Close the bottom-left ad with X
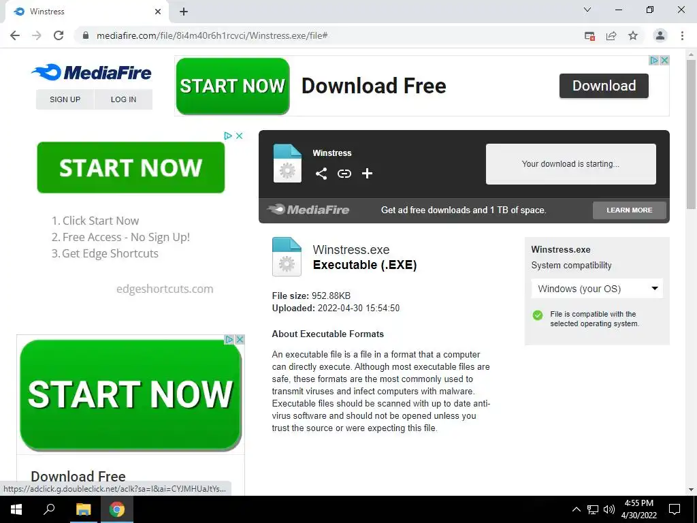 coord(240,339)
